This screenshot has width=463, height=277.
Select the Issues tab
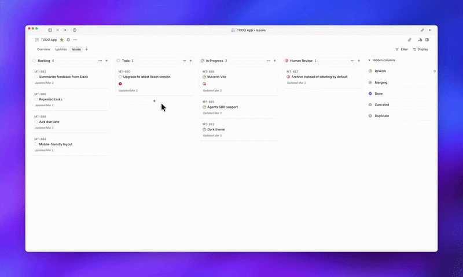76,50
